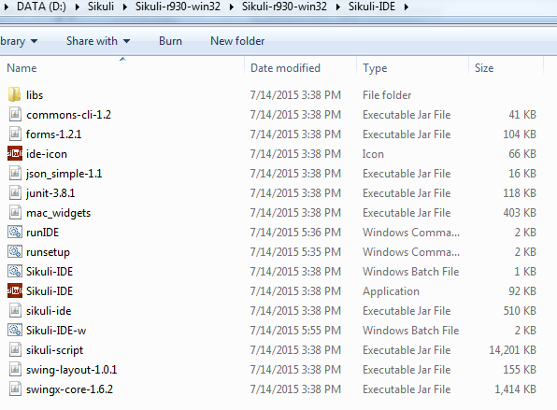Select the commons-cli-1.2 jar file icon

coord(15,114)
